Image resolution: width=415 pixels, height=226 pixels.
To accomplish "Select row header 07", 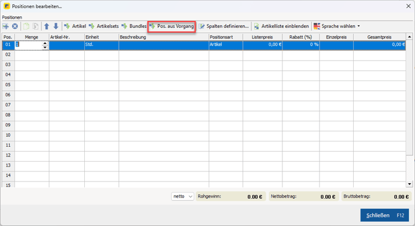I will (8, 105).
